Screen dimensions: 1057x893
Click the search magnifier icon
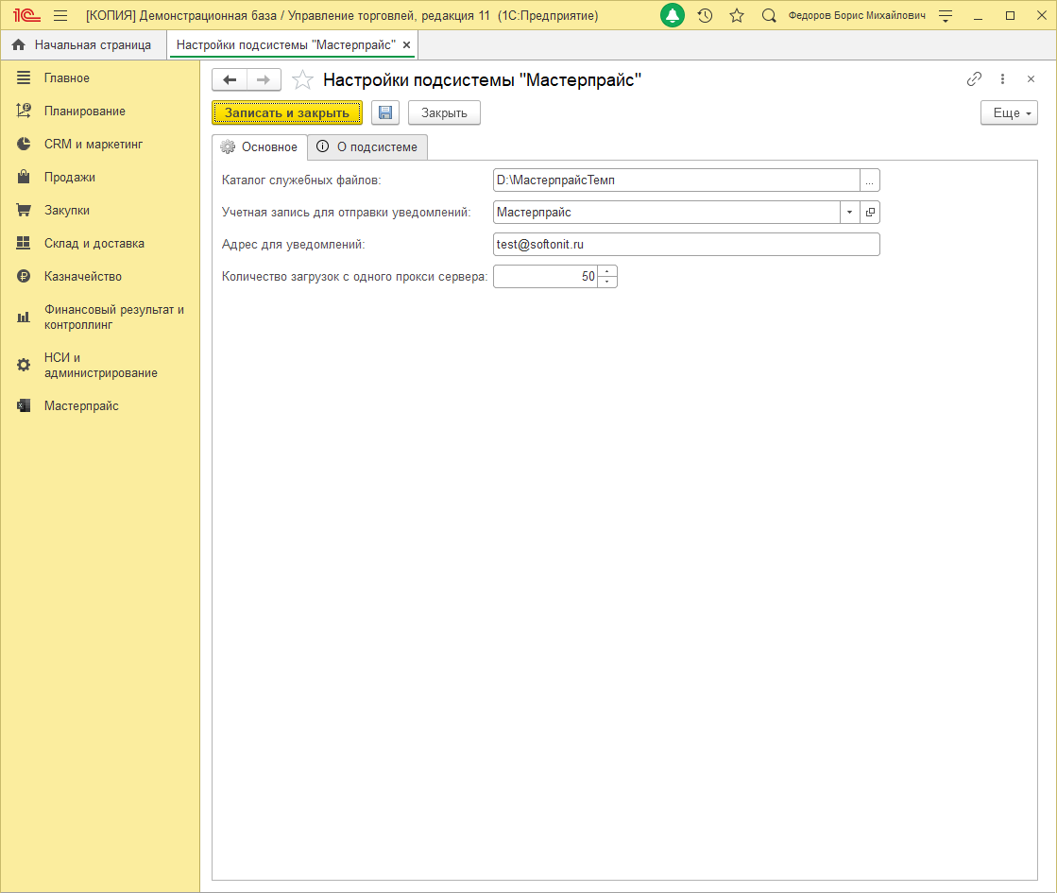[769, 16]
